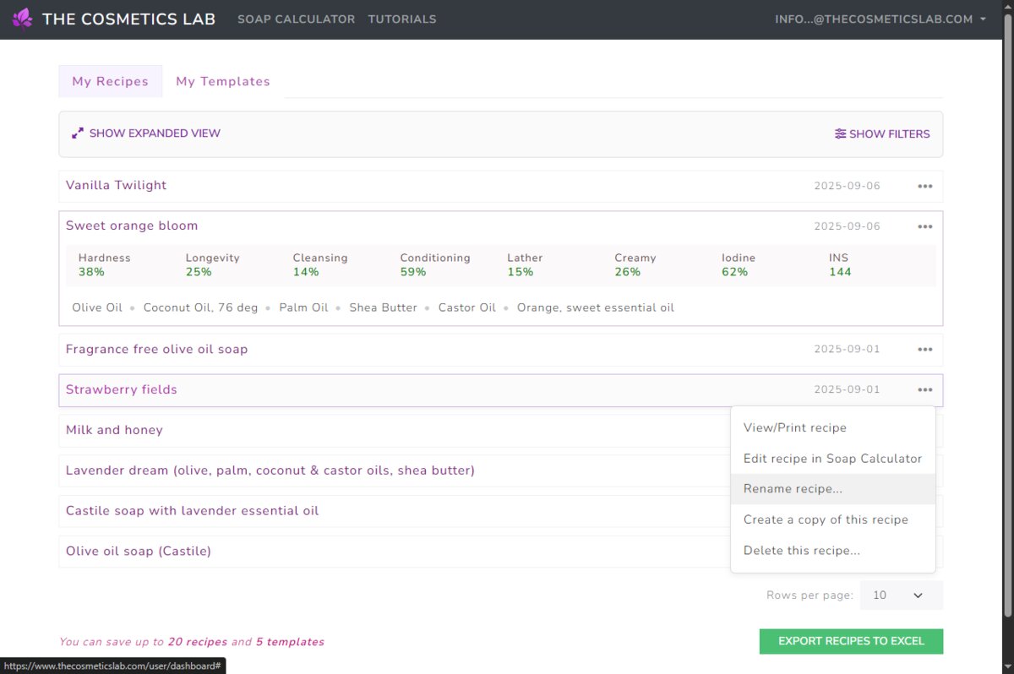
Task: Click the filter sliders icon beside Show Filters
Action: (x=840, y=133)
